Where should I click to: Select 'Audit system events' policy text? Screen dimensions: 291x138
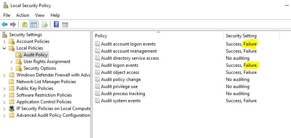click(121, 101)
